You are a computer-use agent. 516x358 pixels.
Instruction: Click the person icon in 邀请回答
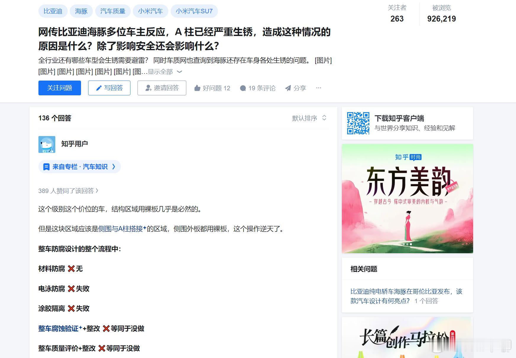click(x=148, y=88)
